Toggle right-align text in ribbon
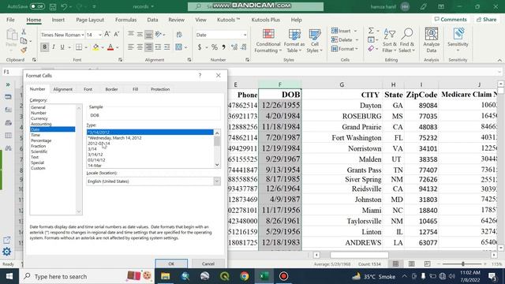Screen dimensions: 505x284 click(148, 47)
